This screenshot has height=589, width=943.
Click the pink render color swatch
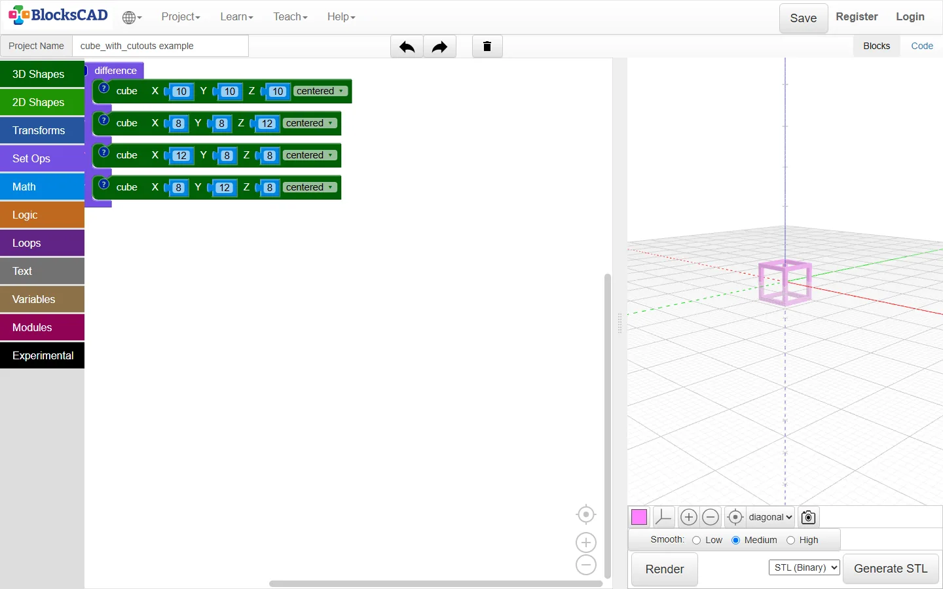[x=639, y=517]
